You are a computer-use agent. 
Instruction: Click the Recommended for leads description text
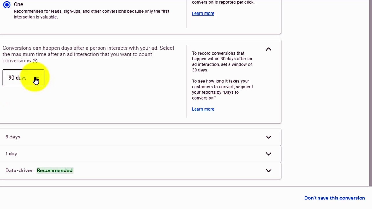tap(91, 14)
